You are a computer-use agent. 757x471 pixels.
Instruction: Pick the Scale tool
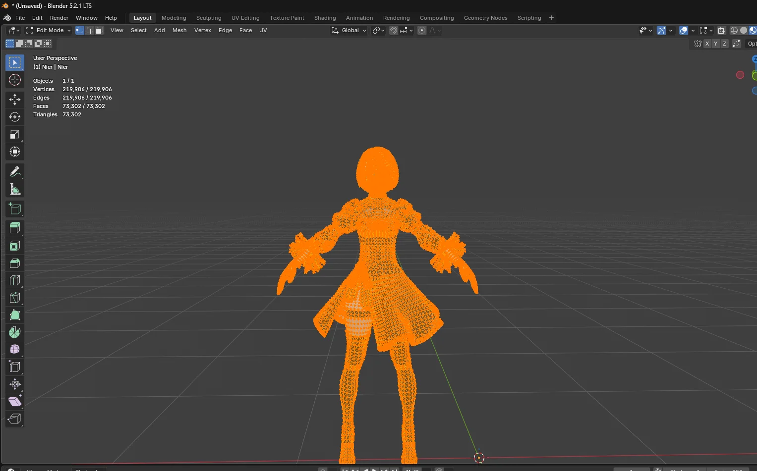click(x=15, y=134)
